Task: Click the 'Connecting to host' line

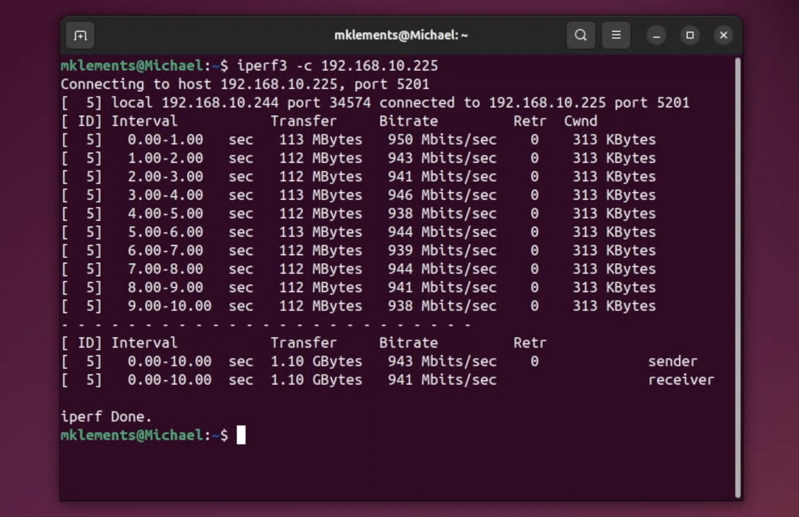Action: 245,84
